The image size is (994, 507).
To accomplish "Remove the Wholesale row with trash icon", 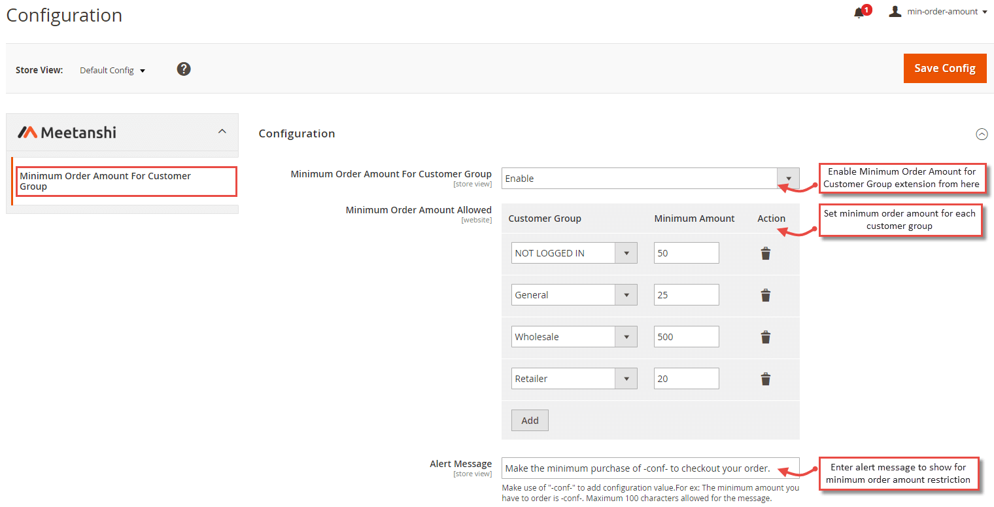I will pos(765,338).
